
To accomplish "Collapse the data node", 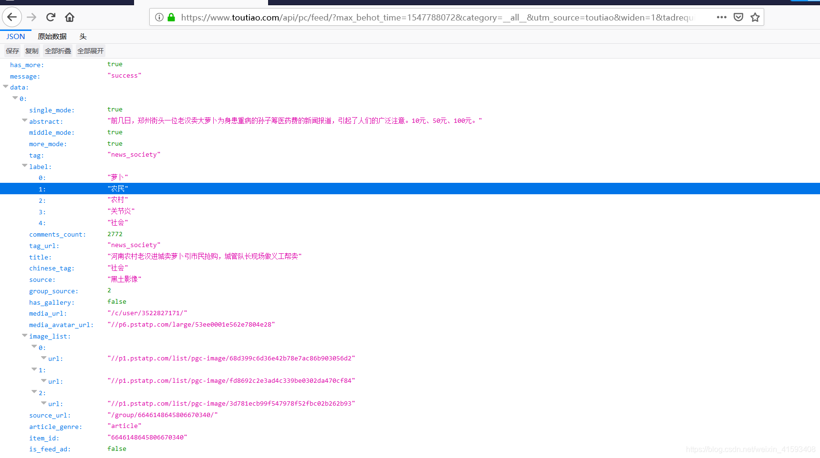I will tap(6, 87).
